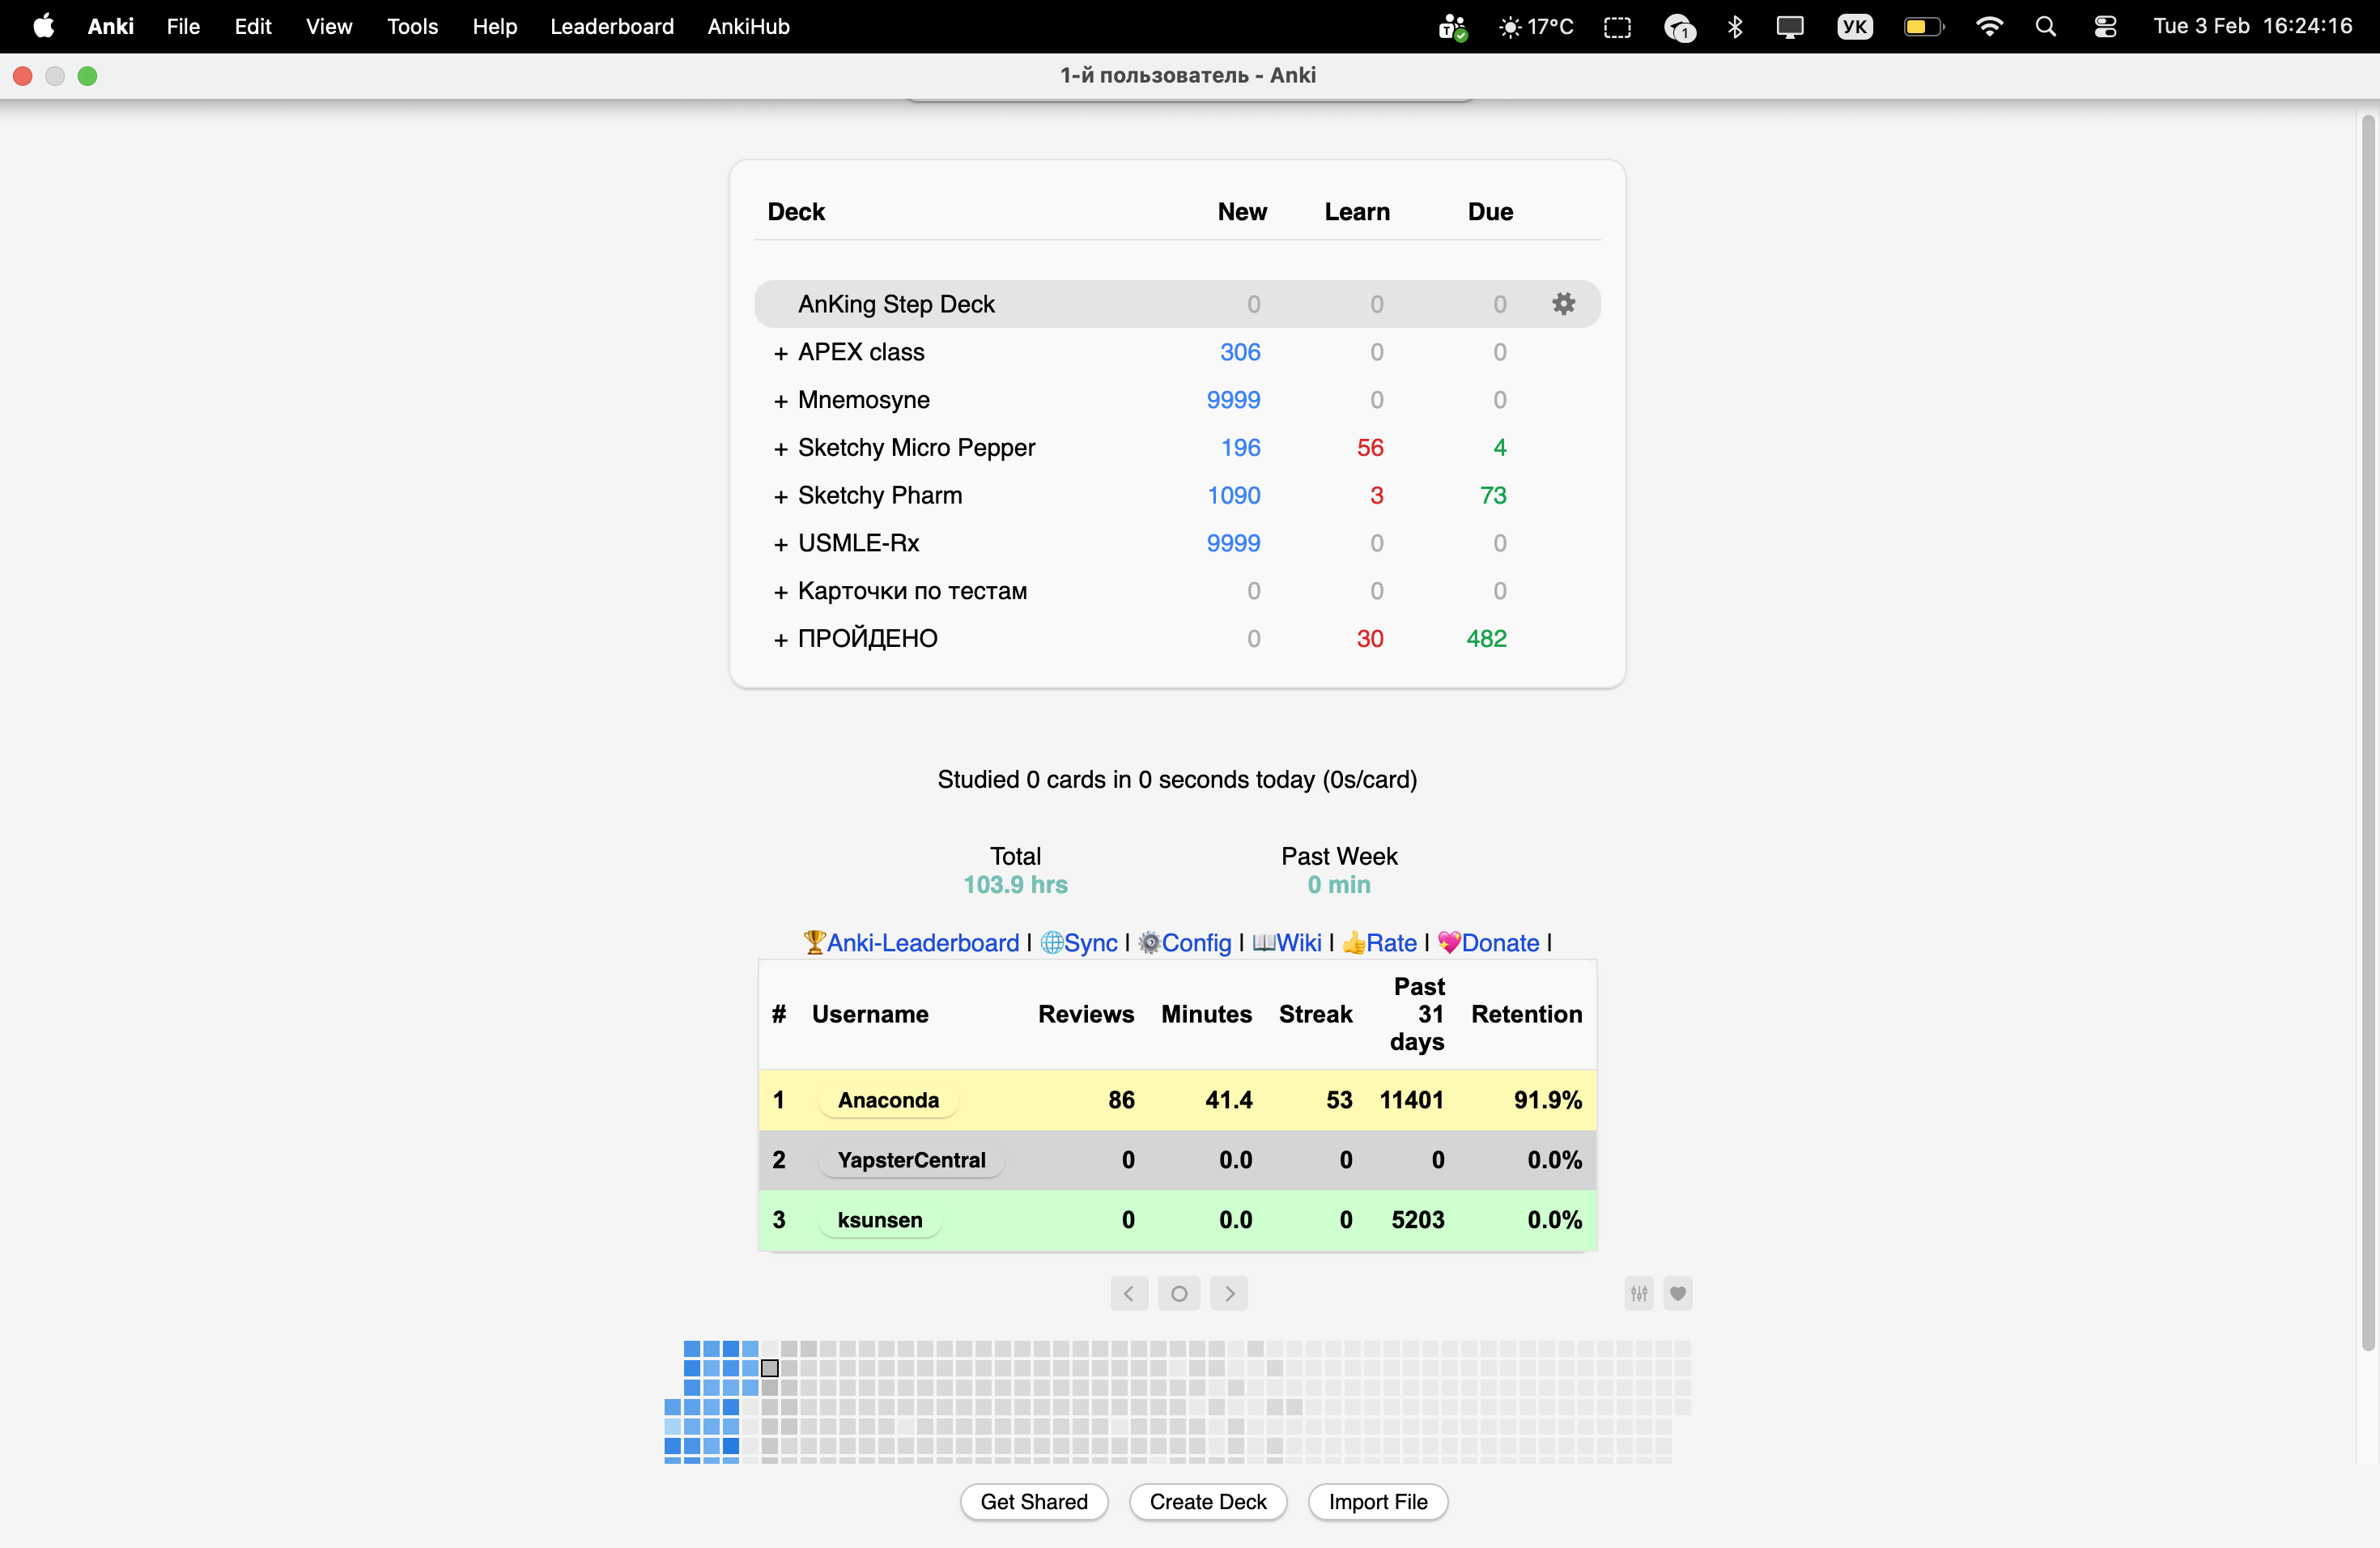Open heatmap settings sliders icon

point(1639,1293)
